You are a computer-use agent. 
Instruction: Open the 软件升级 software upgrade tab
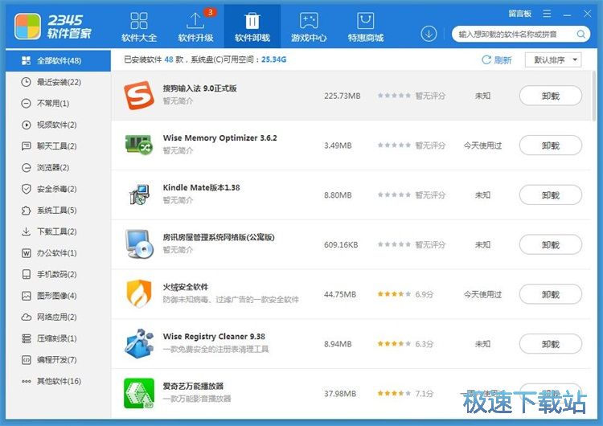click(195, 27)
